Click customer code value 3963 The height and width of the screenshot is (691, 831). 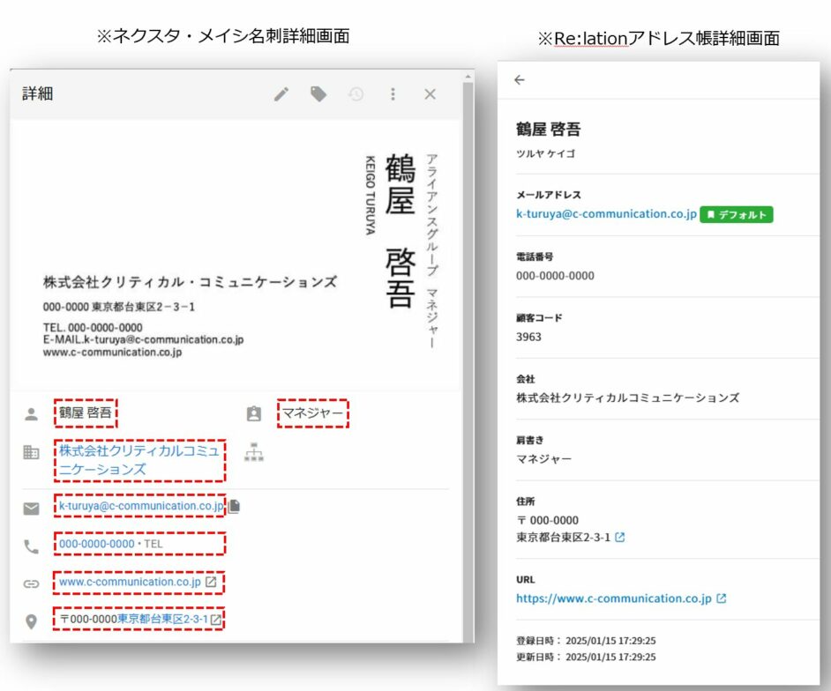(x=528, y=337)
